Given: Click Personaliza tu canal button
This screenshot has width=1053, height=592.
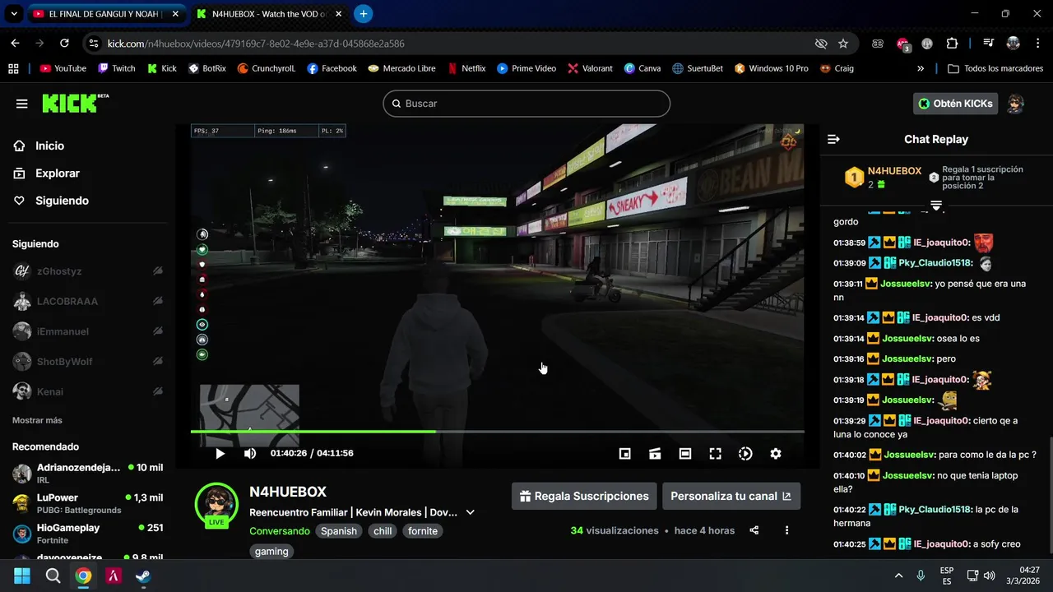Looking at the screenshot, I should (x=731, y=497).
